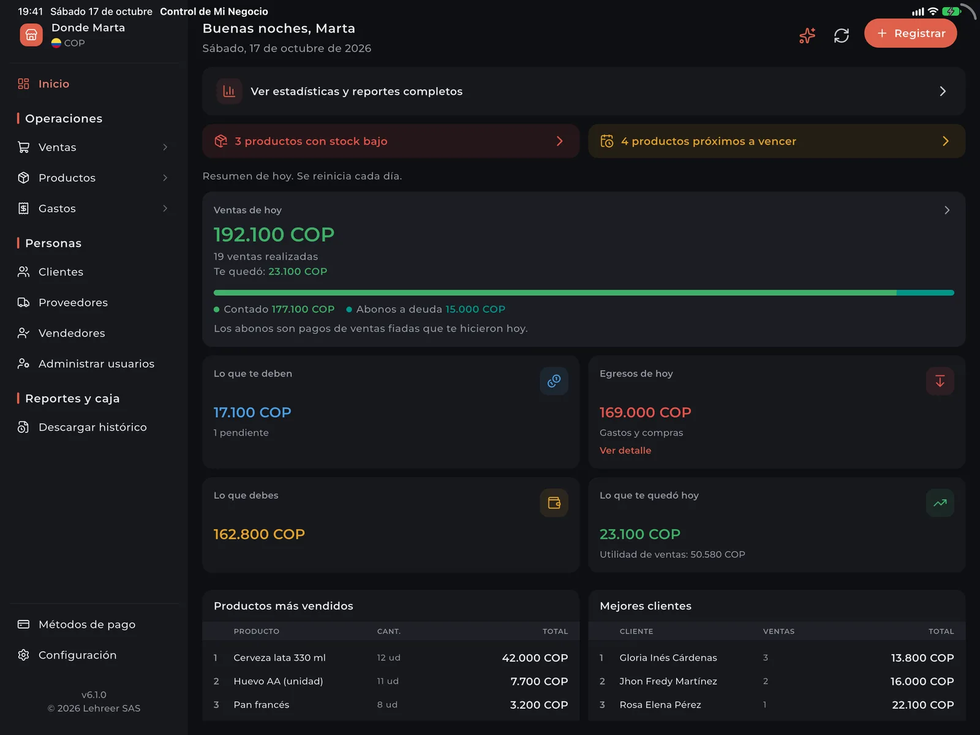Open Administrar usuarios
Viewport: 980px width, 735px height.
tap(94, 364)
